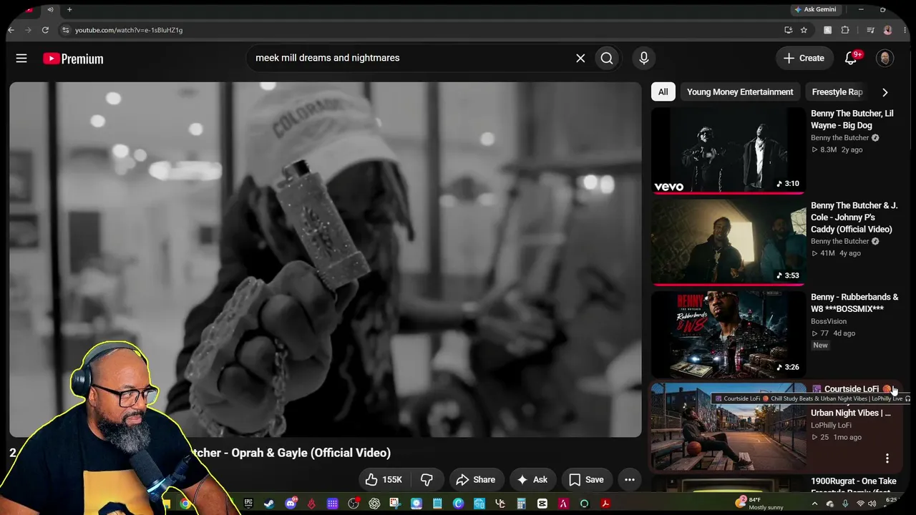Open more options for Courtside LoFi video
The width and height of the screenshot is (916, 515).
coord(887,458)
